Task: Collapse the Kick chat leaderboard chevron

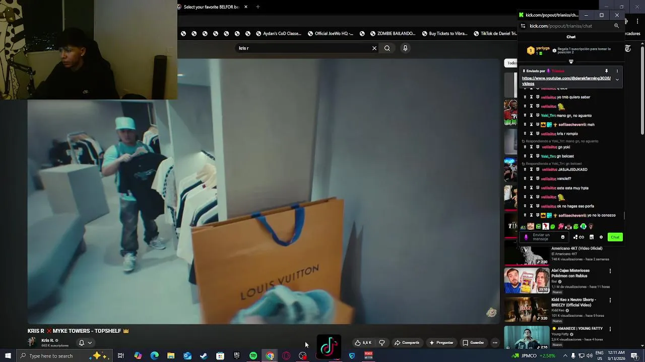Action: pyautogui.click(x=571, y=62)
